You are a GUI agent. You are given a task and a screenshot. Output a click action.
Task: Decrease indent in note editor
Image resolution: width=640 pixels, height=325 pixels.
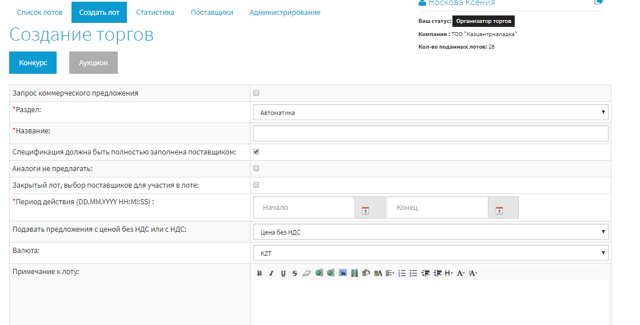(x=426, y=273)
